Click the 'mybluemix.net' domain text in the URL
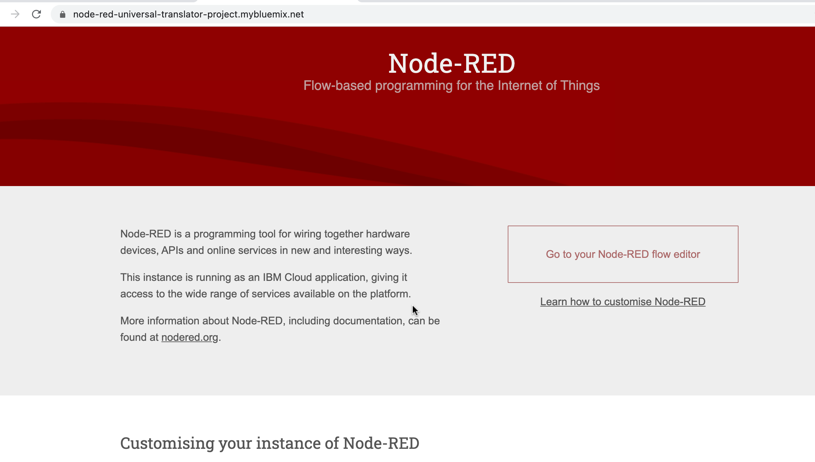 [272, 14]
